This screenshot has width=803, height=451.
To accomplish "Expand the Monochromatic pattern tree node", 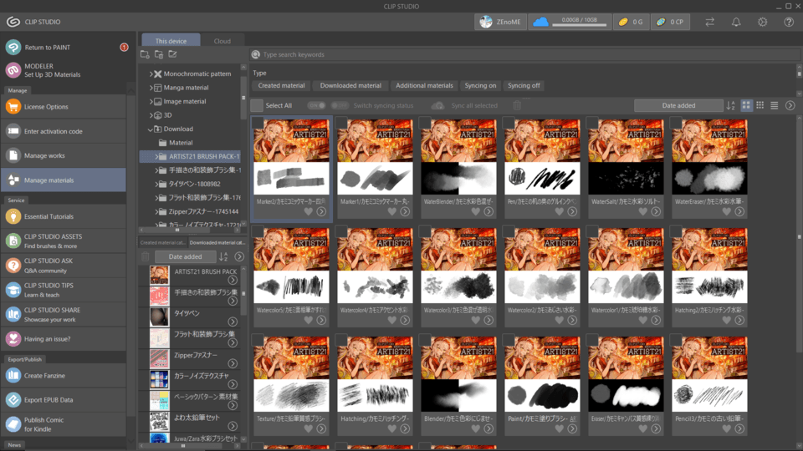I will tap(151, 73).
